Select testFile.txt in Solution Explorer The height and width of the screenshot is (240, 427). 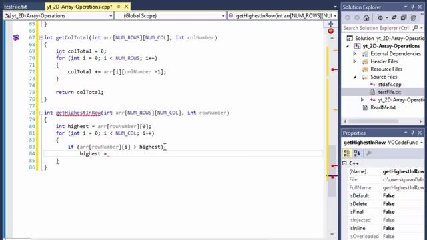pyautogui.click(x=390, y=92)
